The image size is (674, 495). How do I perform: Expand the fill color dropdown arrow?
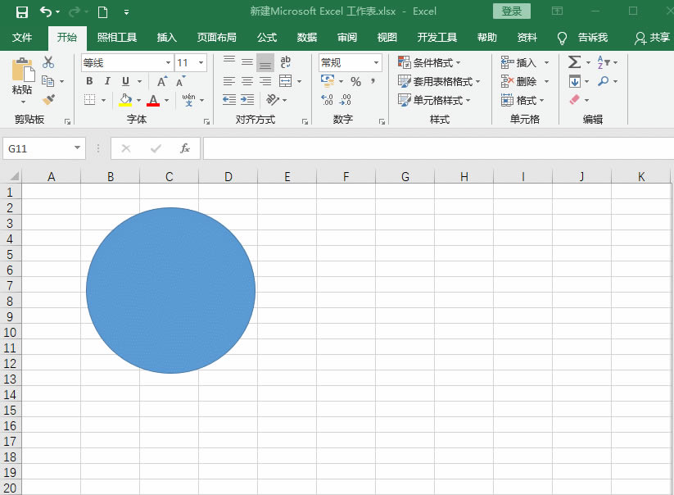[x=138, y=99]
